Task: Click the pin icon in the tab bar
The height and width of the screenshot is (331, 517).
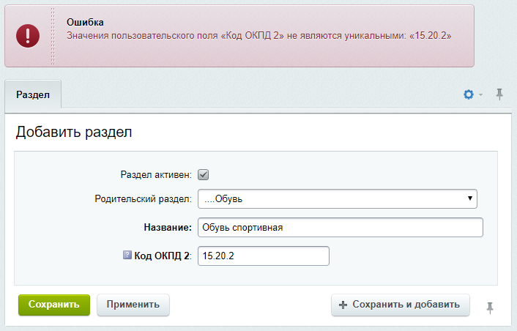Action: [x=499, y=94]
